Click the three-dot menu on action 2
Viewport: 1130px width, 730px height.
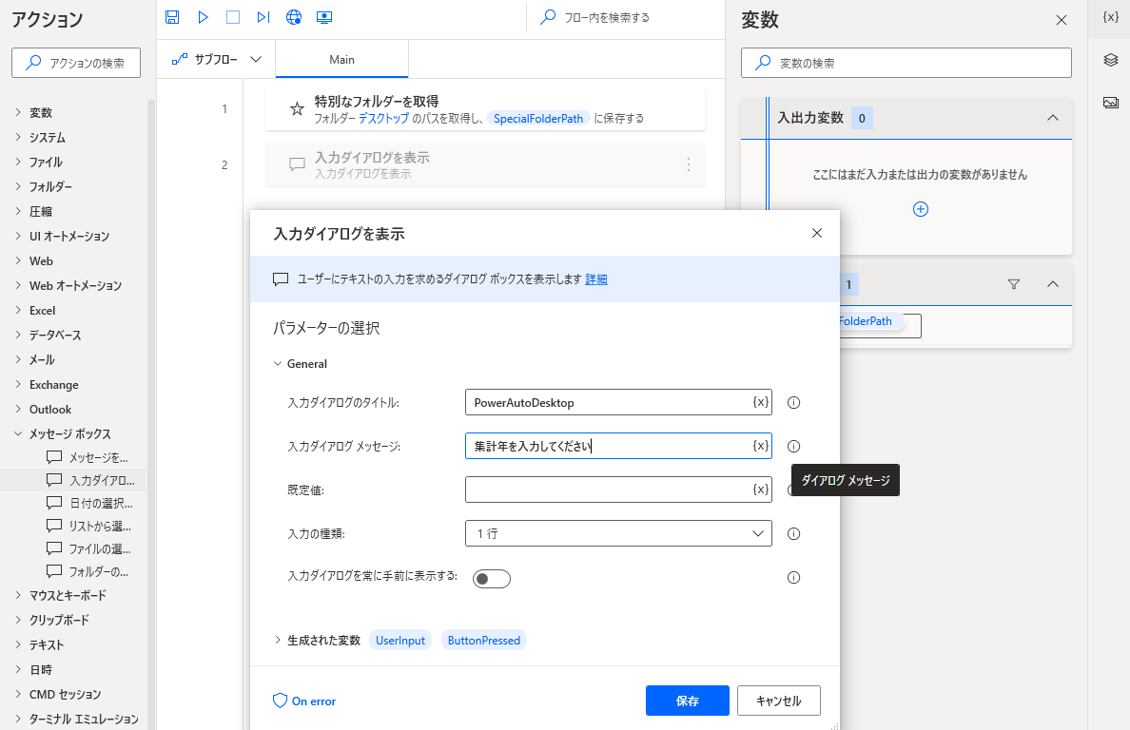[x=689, y=164]
